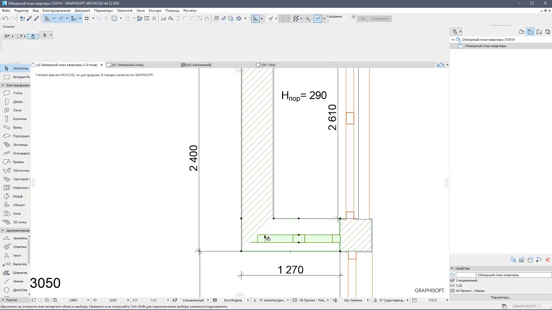Open the 01 Архитектурн... pen set dropdown
This screenshot has width=552, height=310.
tap(287, 300)
